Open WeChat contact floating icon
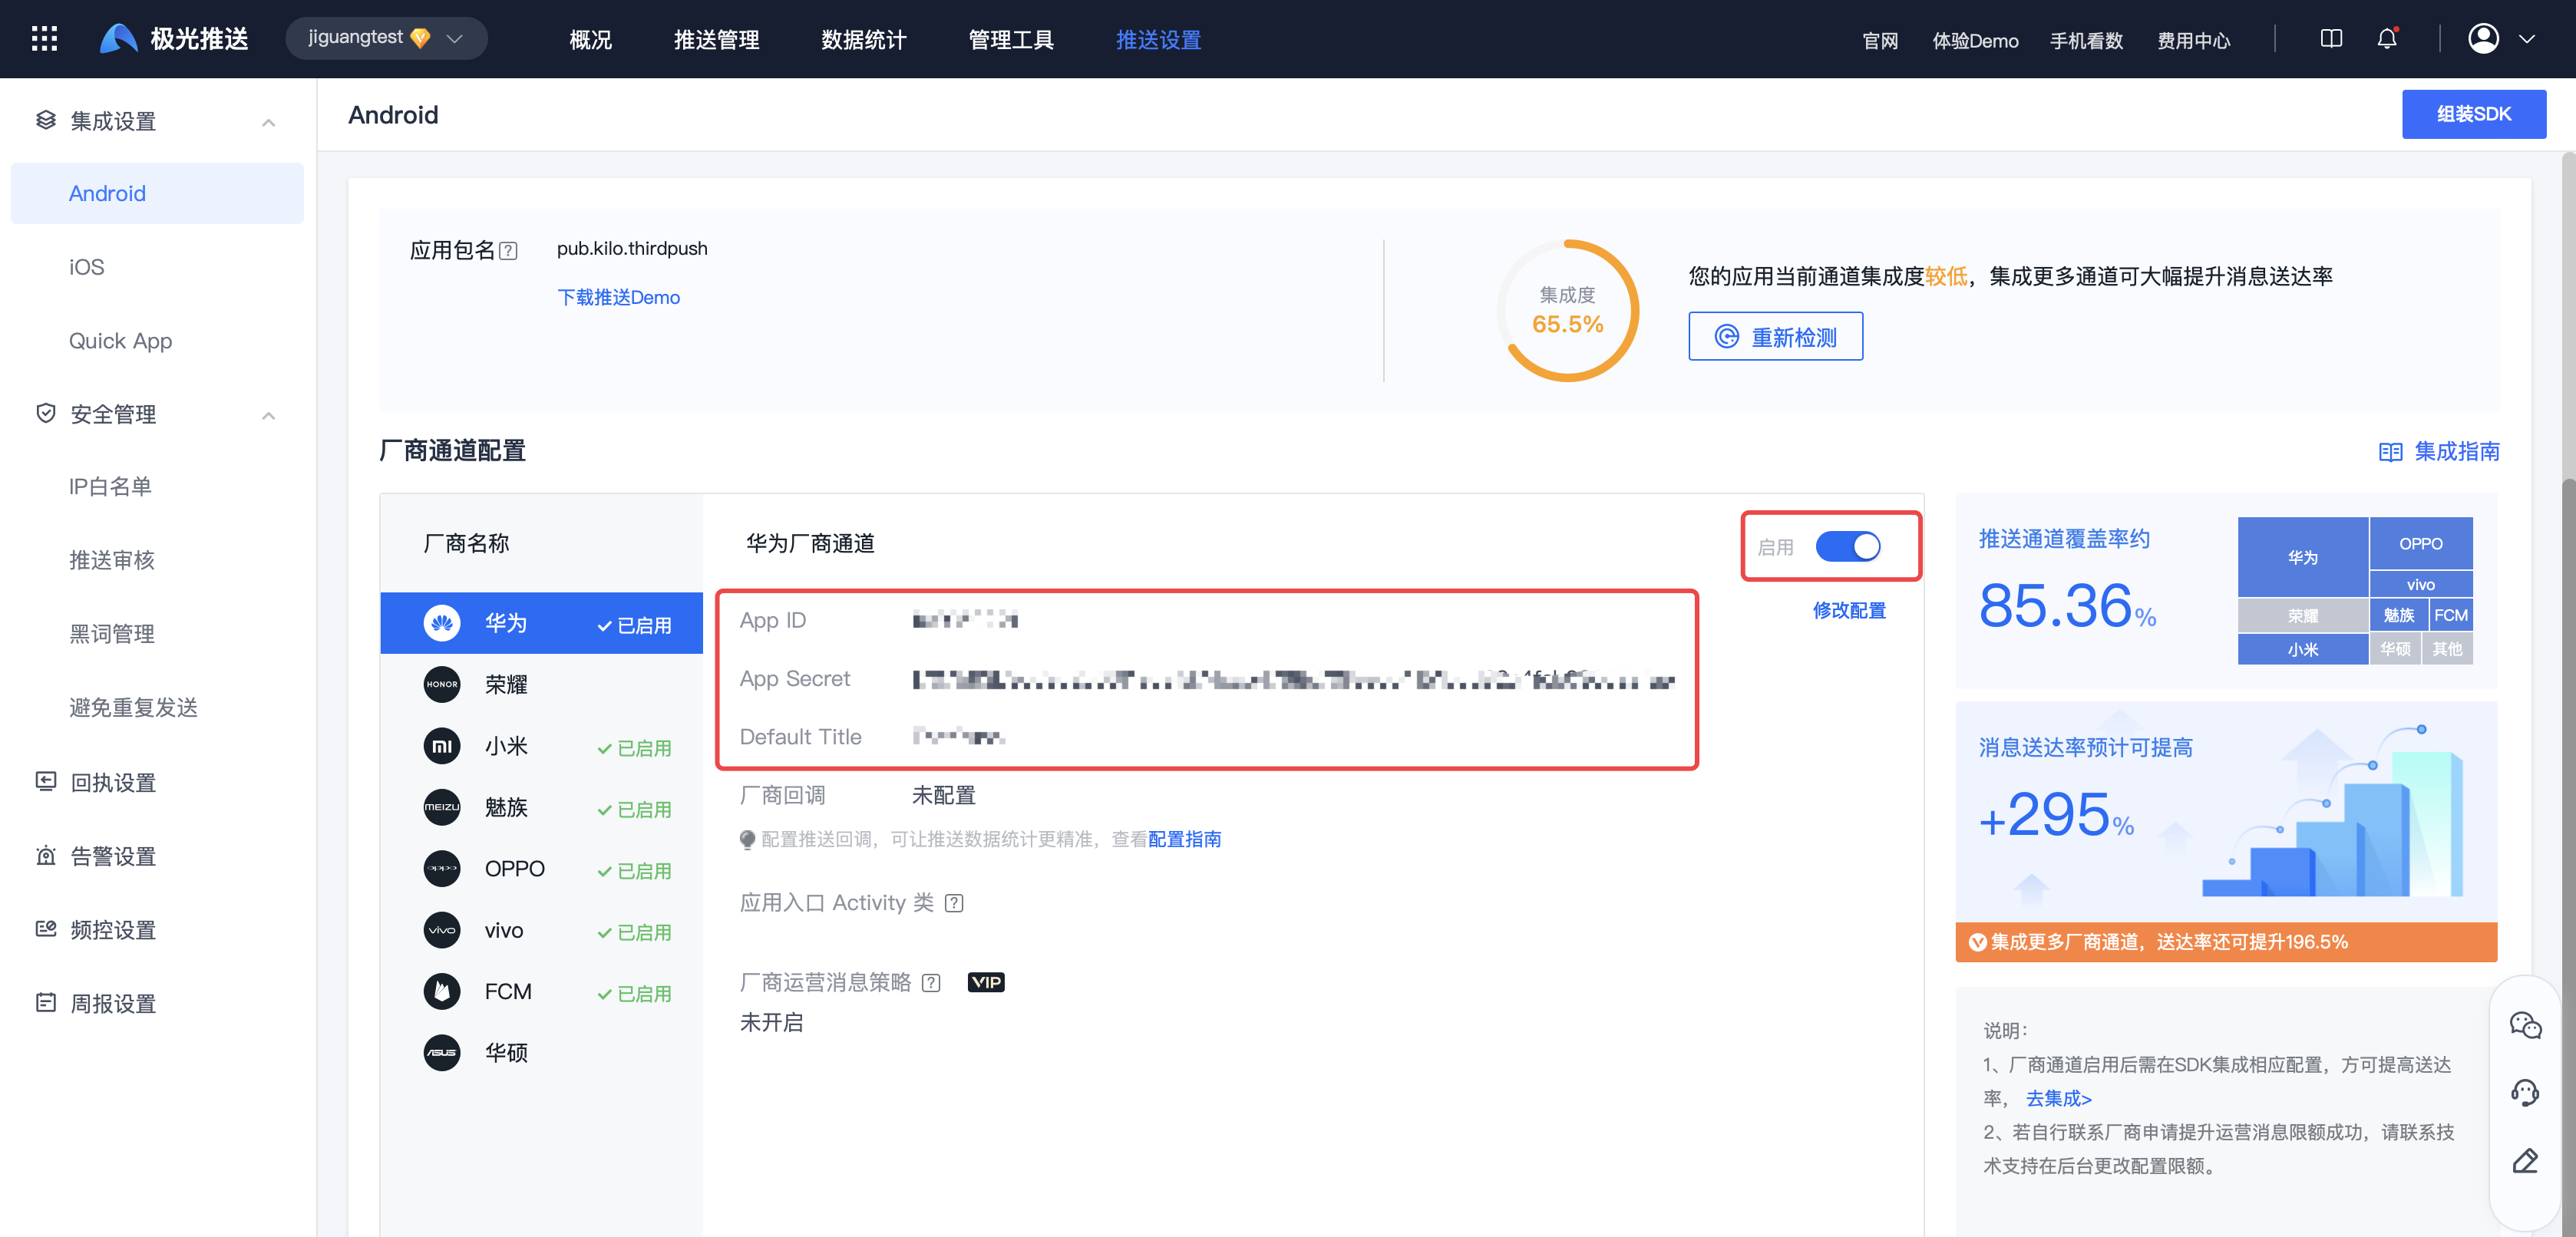 pos(2525,1025)
